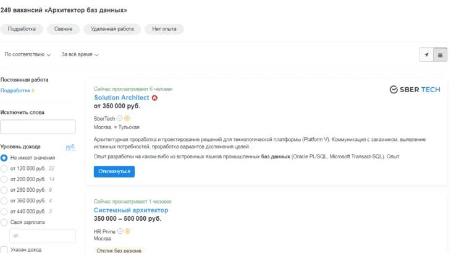Select income radio 'от 280 000 руб.'
This screenshot has width=451, height=253.
(x=4, y=190)
